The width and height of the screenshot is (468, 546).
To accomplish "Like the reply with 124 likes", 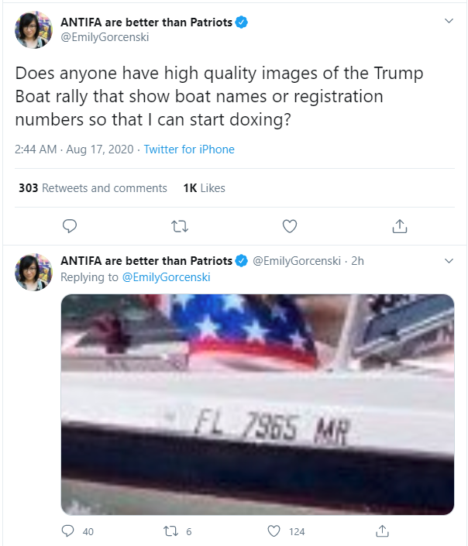I will (x=274, y=531).
